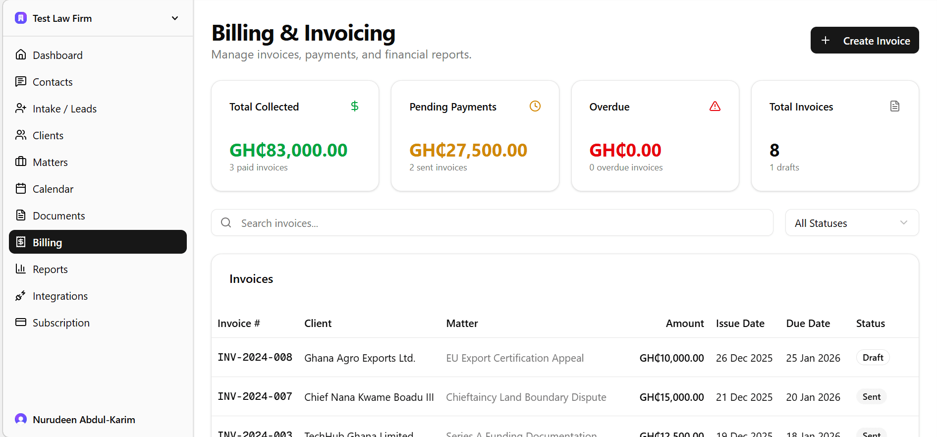Image resolution: width=937 pixels, height=437 pixels.
Task: Select the Dashboard home icon
Action: [x=21, y=55]
